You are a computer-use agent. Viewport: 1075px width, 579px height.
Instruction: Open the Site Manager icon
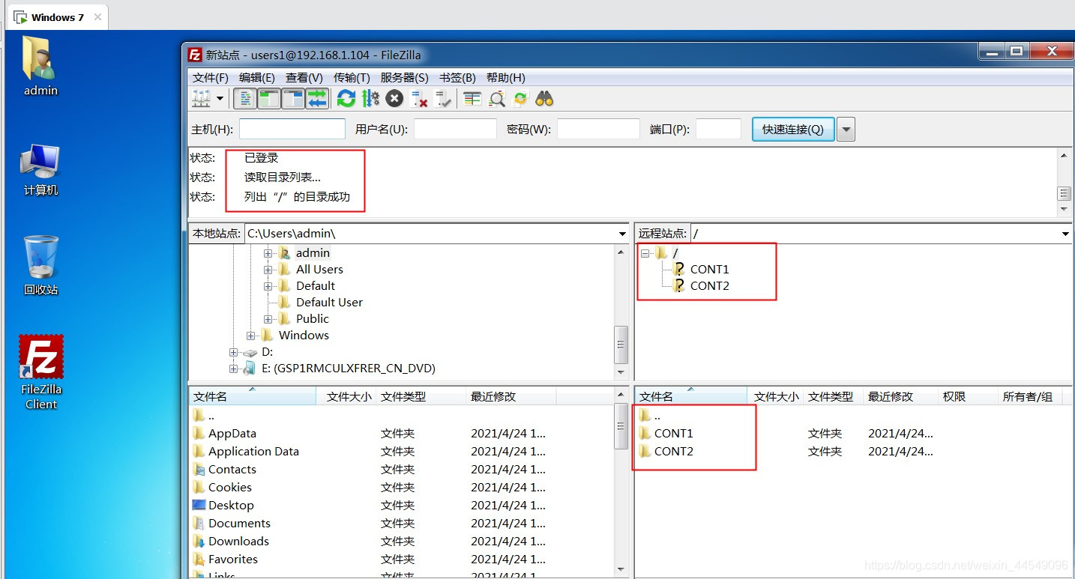(x=201, y=98)
